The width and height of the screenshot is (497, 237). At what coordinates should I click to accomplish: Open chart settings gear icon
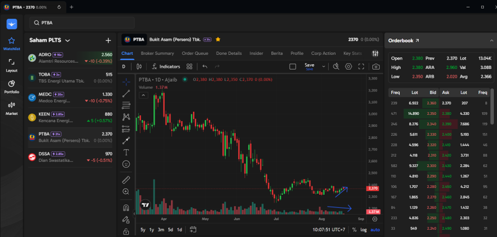pyautogui.click(x=348, y=66)
